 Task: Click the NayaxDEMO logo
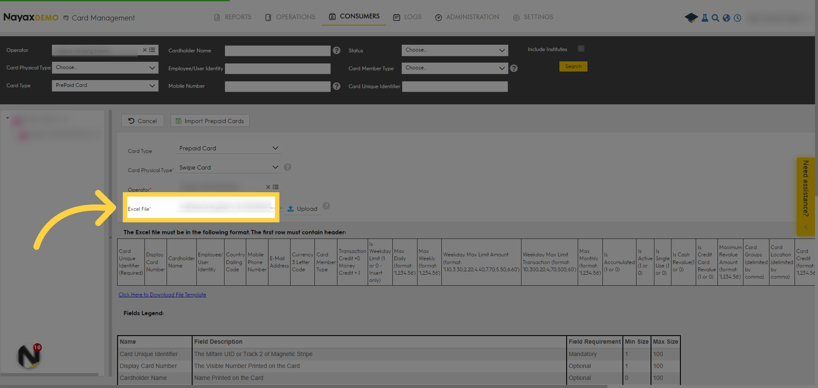[31, 17]
